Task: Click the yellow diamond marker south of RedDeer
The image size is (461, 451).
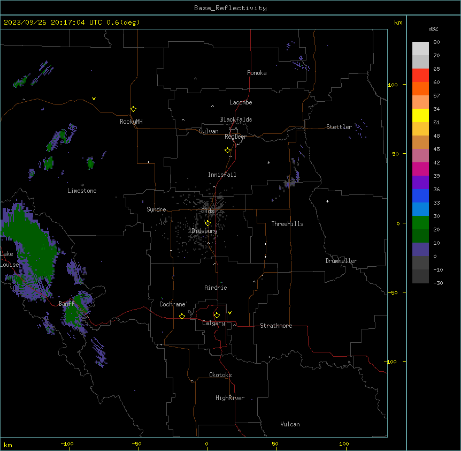Action: pyautogui.click(x=228, y=151)
